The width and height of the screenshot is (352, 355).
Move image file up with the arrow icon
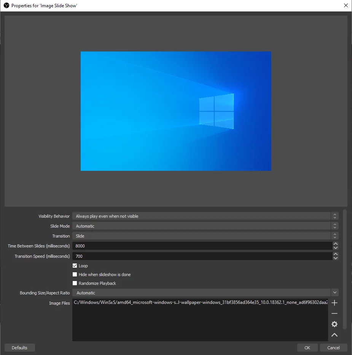(x=334, y=335)
